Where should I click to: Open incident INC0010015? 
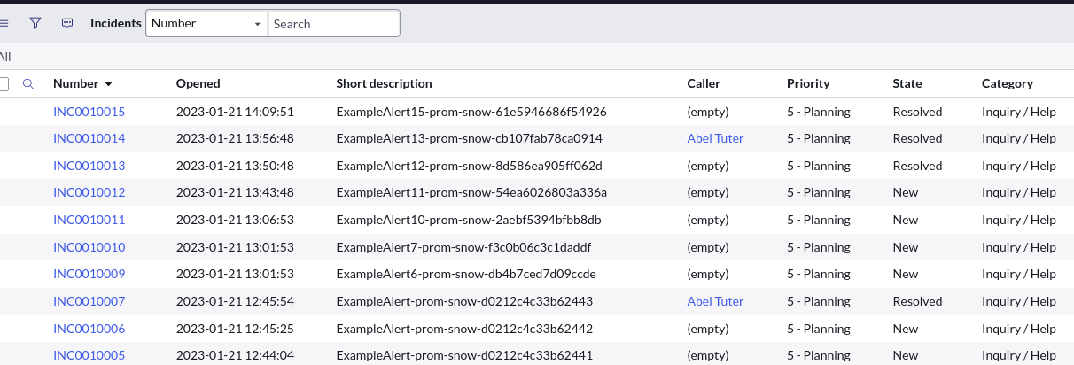pyautogui.click(x=89, y=112)
